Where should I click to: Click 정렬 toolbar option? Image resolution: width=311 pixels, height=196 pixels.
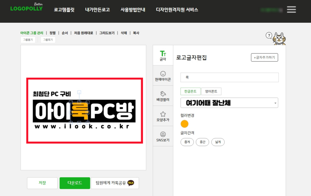click(x=53, y=33)
